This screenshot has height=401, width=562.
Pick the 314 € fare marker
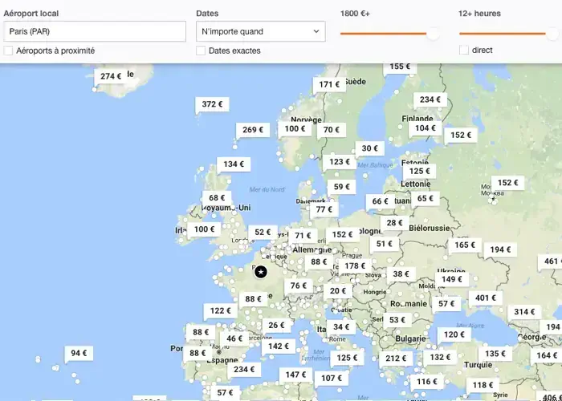click(x=524, y=312)
